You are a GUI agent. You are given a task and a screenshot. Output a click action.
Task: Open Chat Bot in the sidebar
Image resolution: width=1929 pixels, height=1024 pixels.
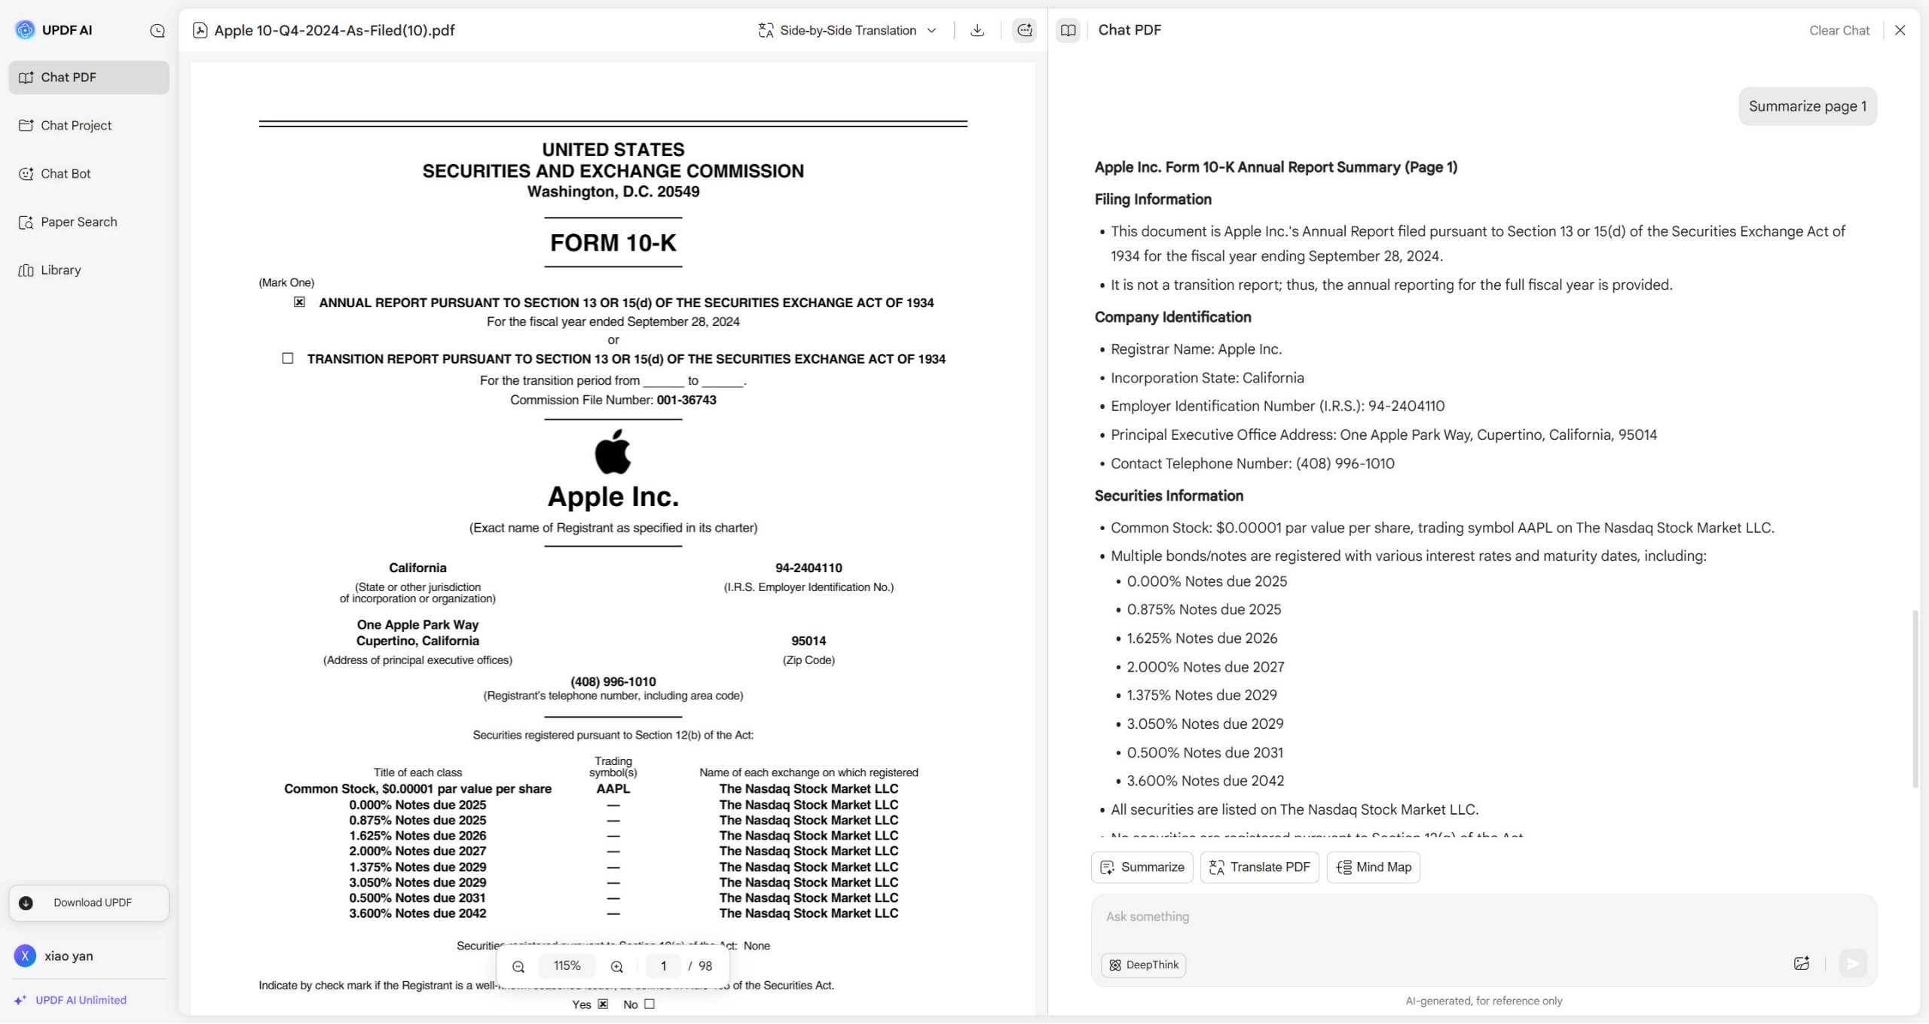(89, 174)
